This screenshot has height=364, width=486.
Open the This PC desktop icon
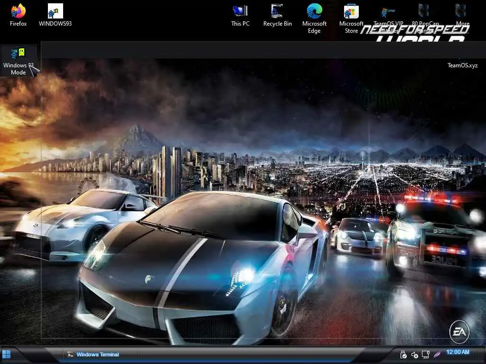(240, 15)
